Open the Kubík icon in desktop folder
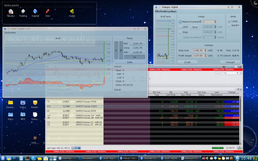This screenshot has height=161, width=258. tap(72, 13)
